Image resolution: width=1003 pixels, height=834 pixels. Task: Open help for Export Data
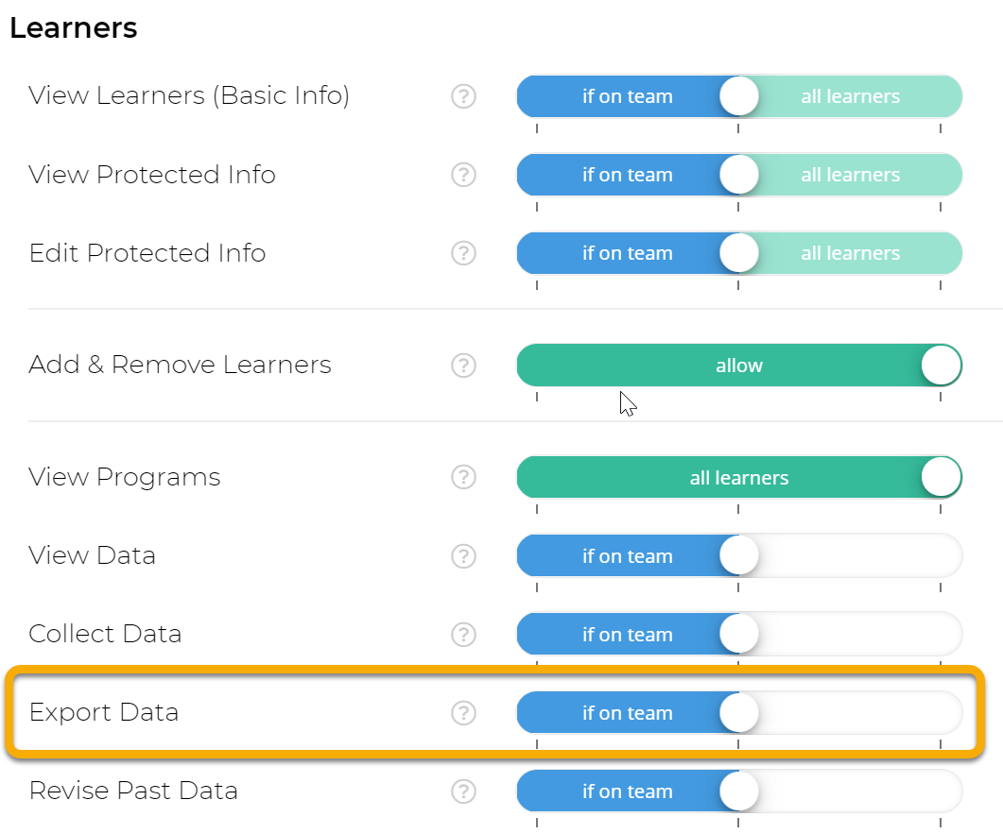pos(463,713)
